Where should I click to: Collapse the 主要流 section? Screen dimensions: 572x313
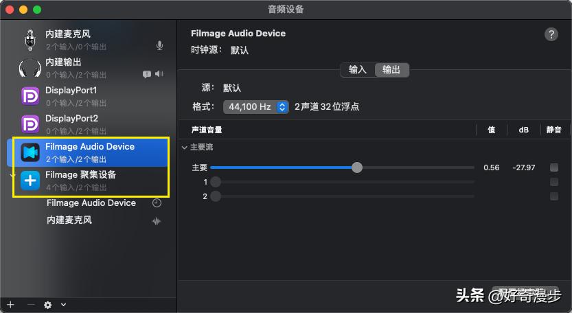(x=184, y=148)
